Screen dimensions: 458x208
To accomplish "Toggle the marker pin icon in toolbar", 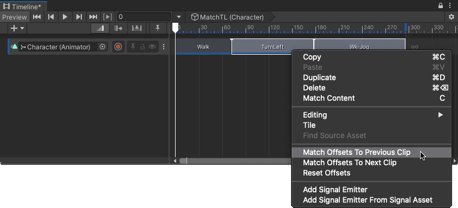I will click(x=157, y=28).
